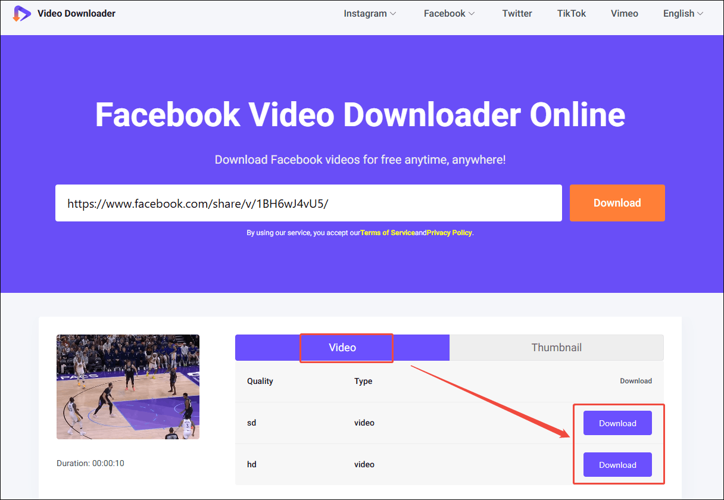Select the Type column header
This screenshot has width=724, height=500.
pyautogui.click(x=363, y=381)
